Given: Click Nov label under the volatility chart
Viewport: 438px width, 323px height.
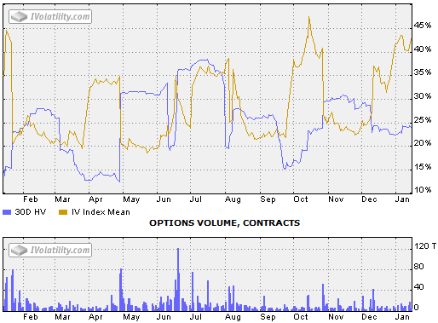Looking at the screenshot, I should (x=336, y=199).
